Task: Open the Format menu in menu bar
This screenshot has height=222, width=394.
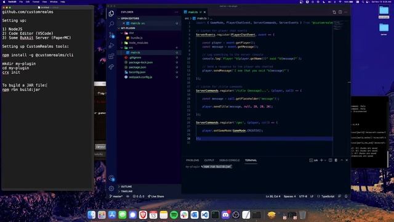Action: click(x=36, y=2)
